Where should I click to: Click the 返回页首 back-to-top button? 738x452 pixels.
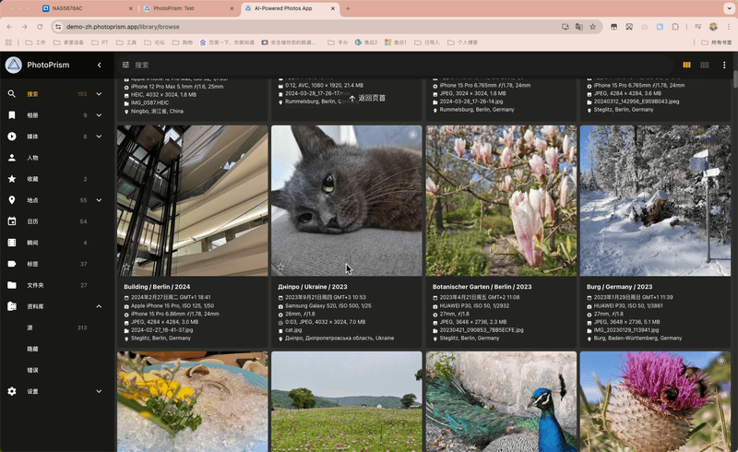click(x=366, y=98)
